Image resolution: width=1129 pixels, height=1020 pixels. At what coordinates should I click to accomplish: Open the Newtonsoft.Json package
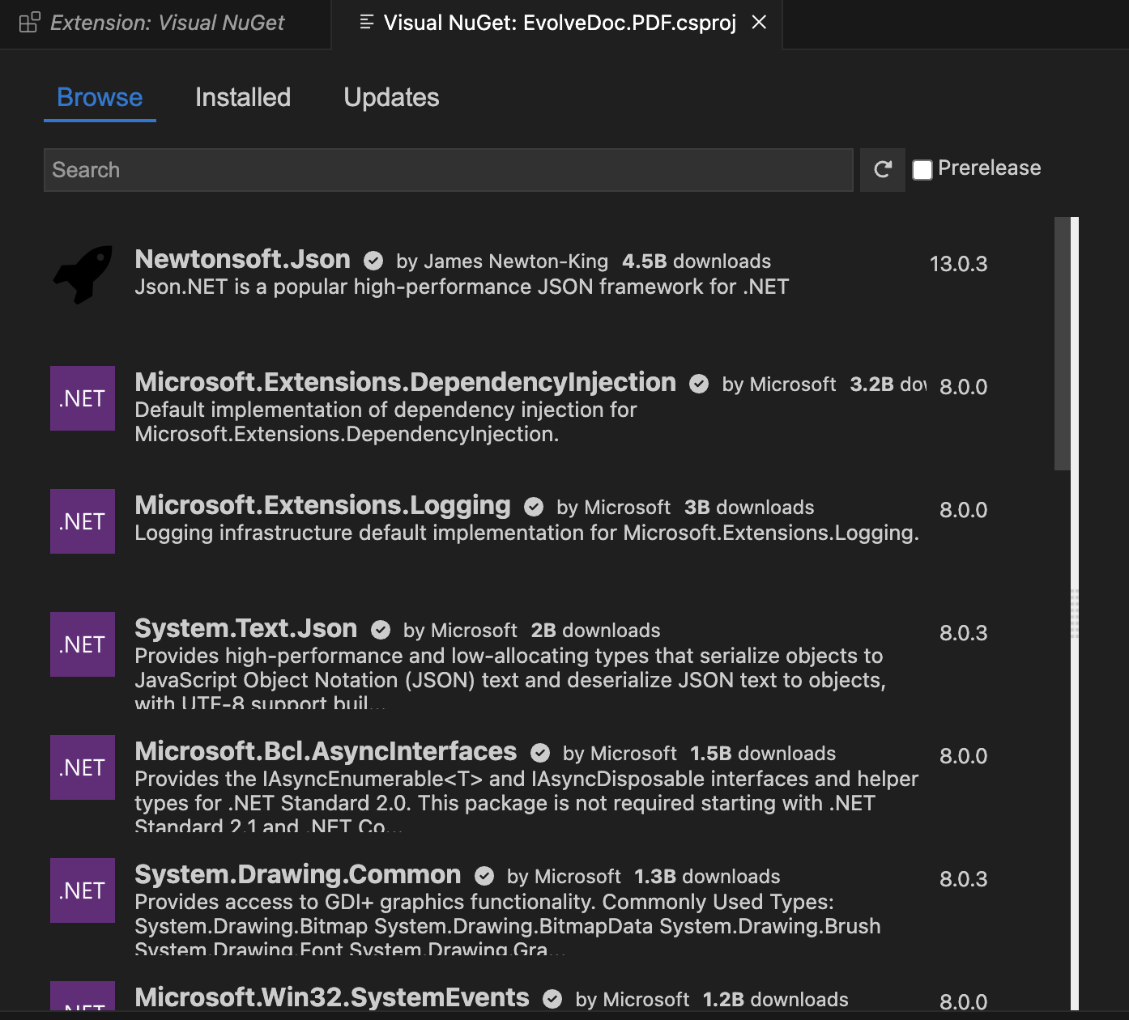242,259
